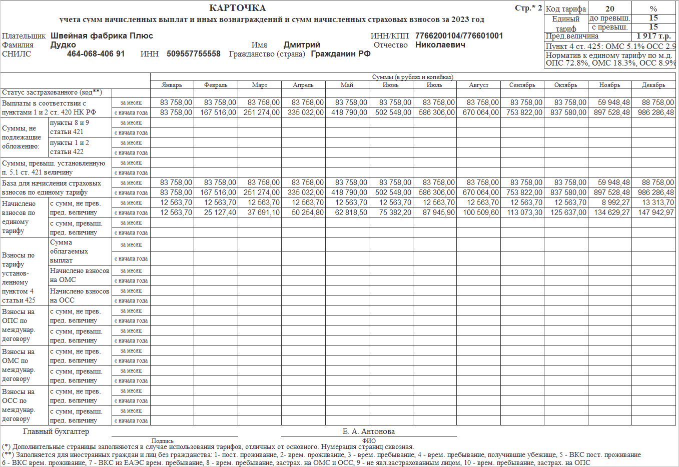
Task: Select the Апрель column header
Action: [303, 85]
